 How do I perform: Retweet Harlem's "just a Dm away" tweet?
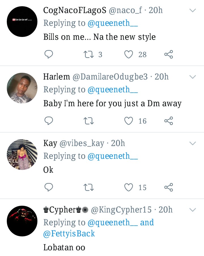tap(89, 121)
